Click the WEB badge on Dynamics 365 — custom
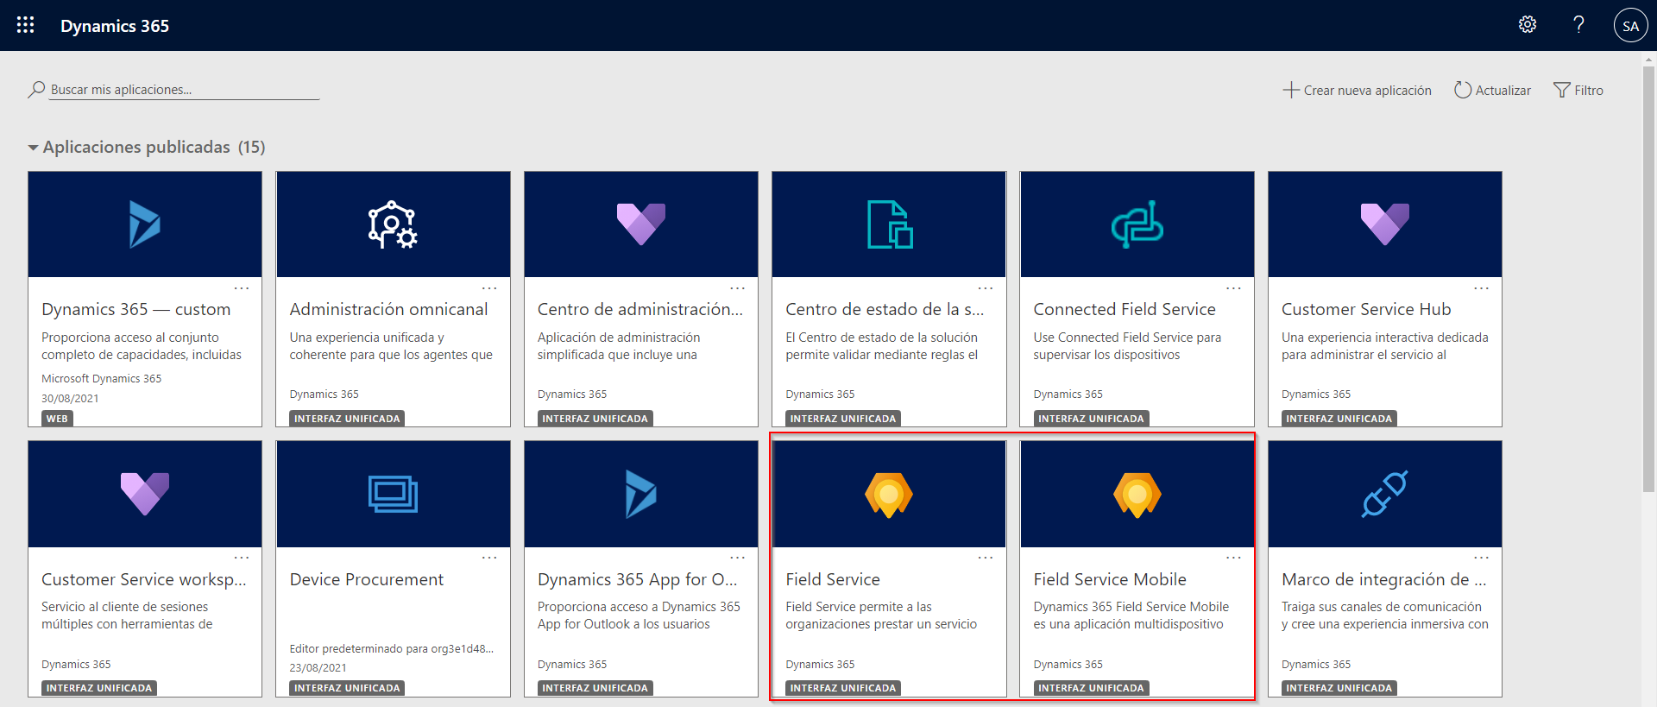Screen dimensions: 1657x707 (x=57, y=419)
